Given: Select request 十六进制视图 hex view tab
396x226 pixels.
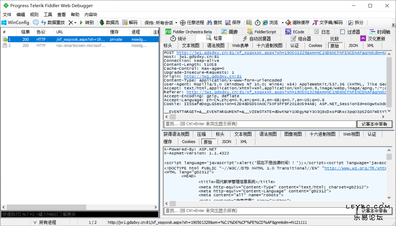Looking at the screenshot, I should coord(270,45).
